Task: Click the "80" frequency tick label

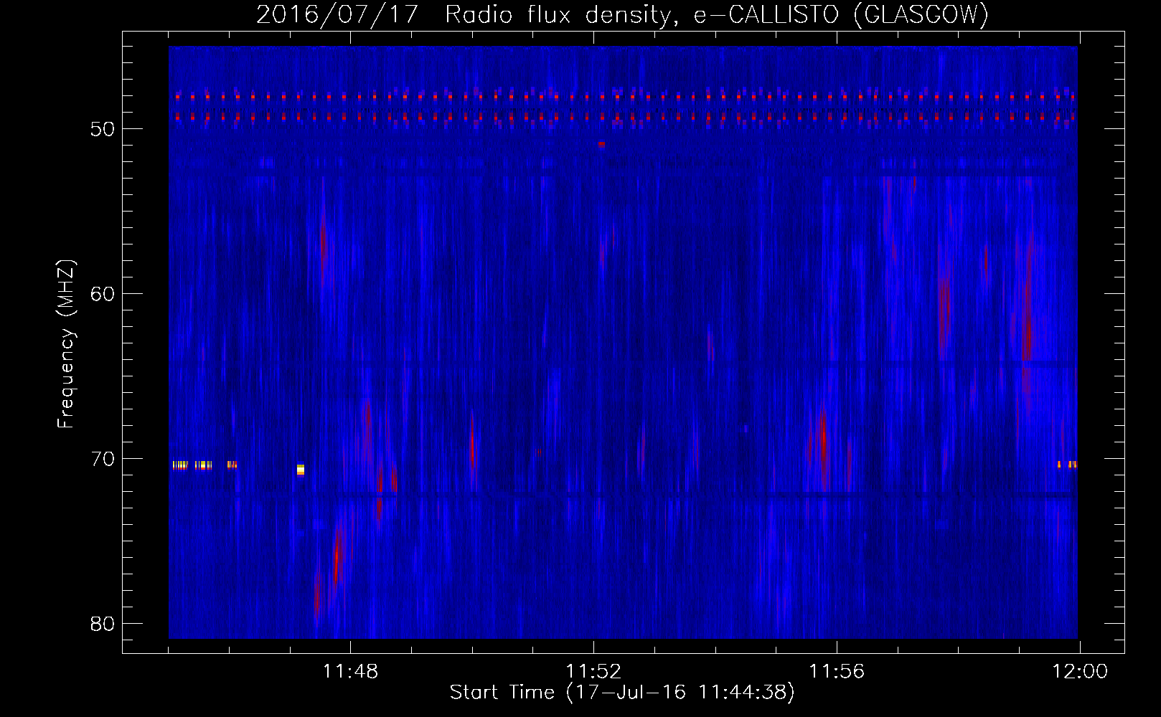Action: [103, 624]
